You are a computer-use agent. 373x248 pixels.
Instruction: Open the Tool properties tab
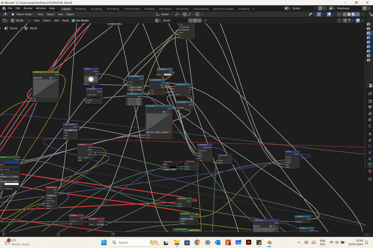(x=370, y=93)
